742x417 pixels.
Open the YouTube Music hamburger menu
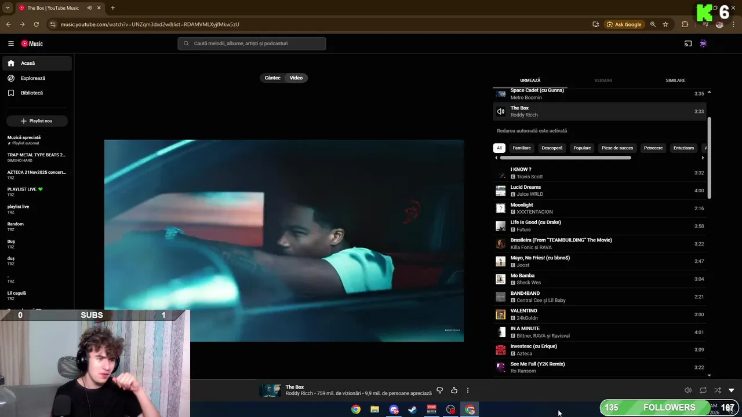(x=11, y=43)
